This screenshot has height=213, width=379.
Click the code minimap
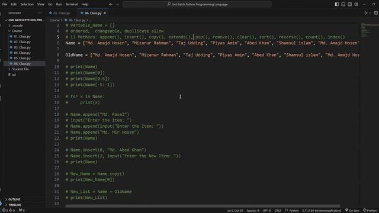click(370, 30)
